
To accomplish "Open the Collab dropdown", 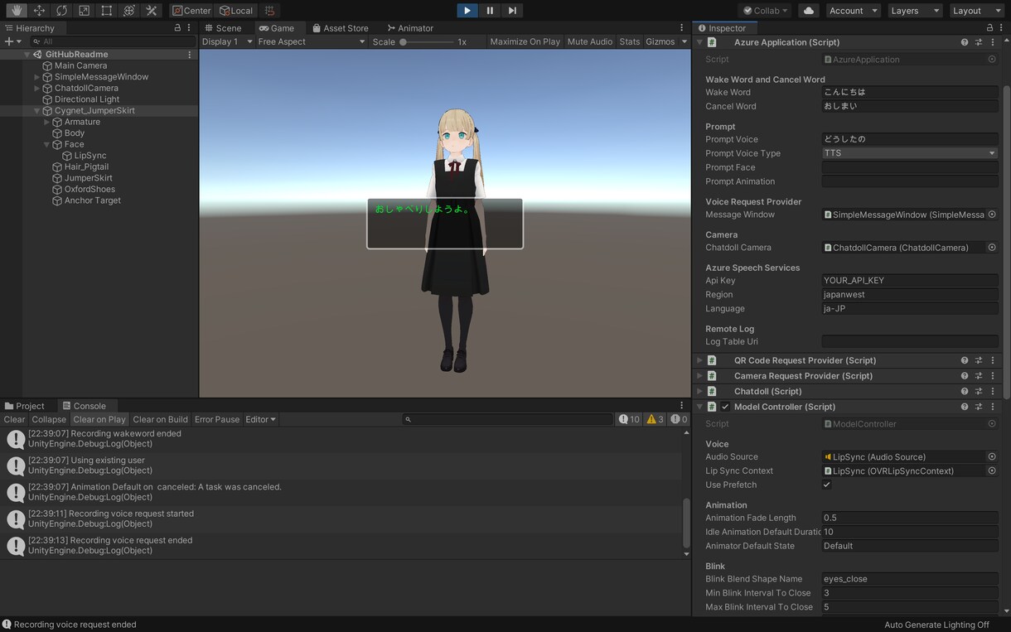I will click(766, 11).
